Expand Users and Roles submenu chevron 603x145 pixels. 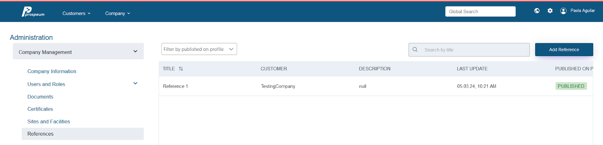(x=135, y=83)
